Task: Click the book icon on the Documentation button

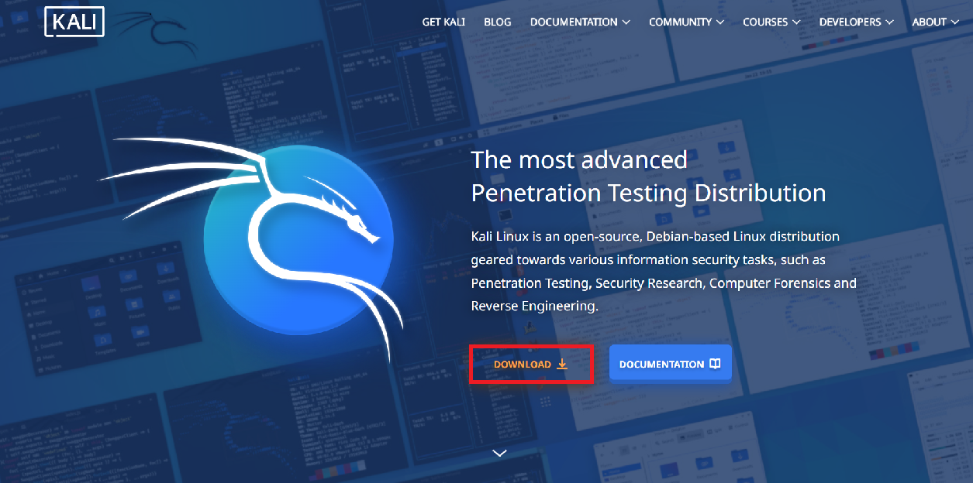Action: (x=715, y=364)
